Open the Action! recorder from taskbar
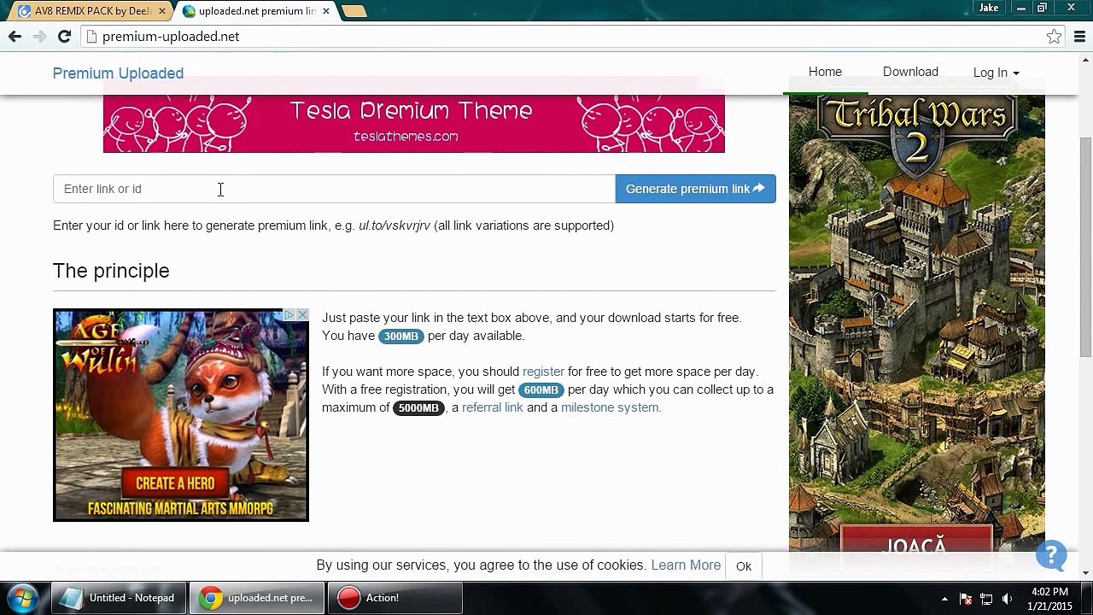This screenshot has height=615, width=1093. click(x=395, y=598)
